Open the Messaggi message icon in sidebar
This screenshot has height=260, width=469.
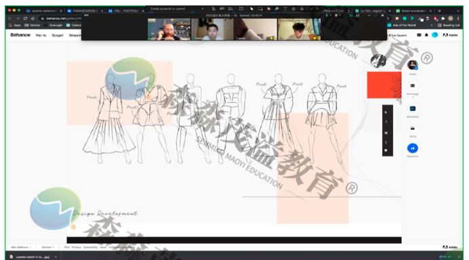[x=413, y=86]
